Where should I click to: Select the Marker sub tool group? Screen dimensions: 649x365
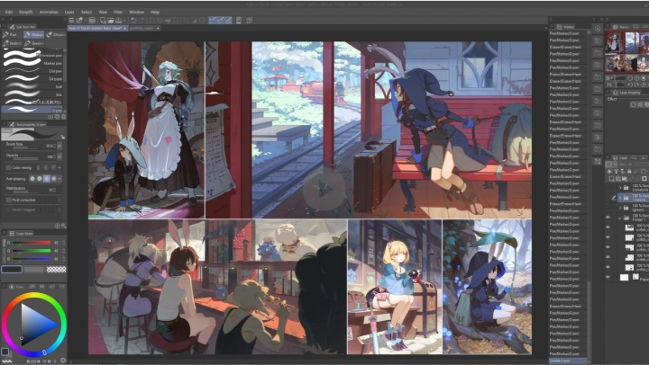click(34, 35)
